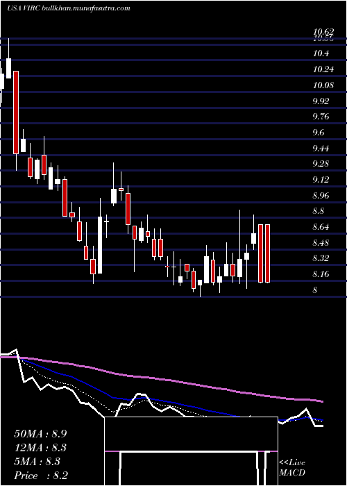Click the 8.48 price axis label
Screen dimensions: 347x486
[321, 243]
